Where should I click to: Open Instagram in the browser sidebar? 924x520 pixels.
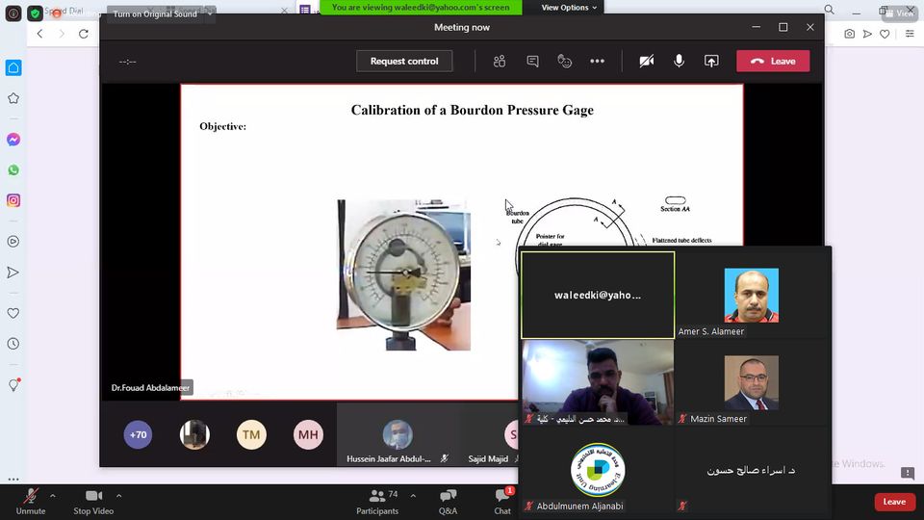pos(13,200)
